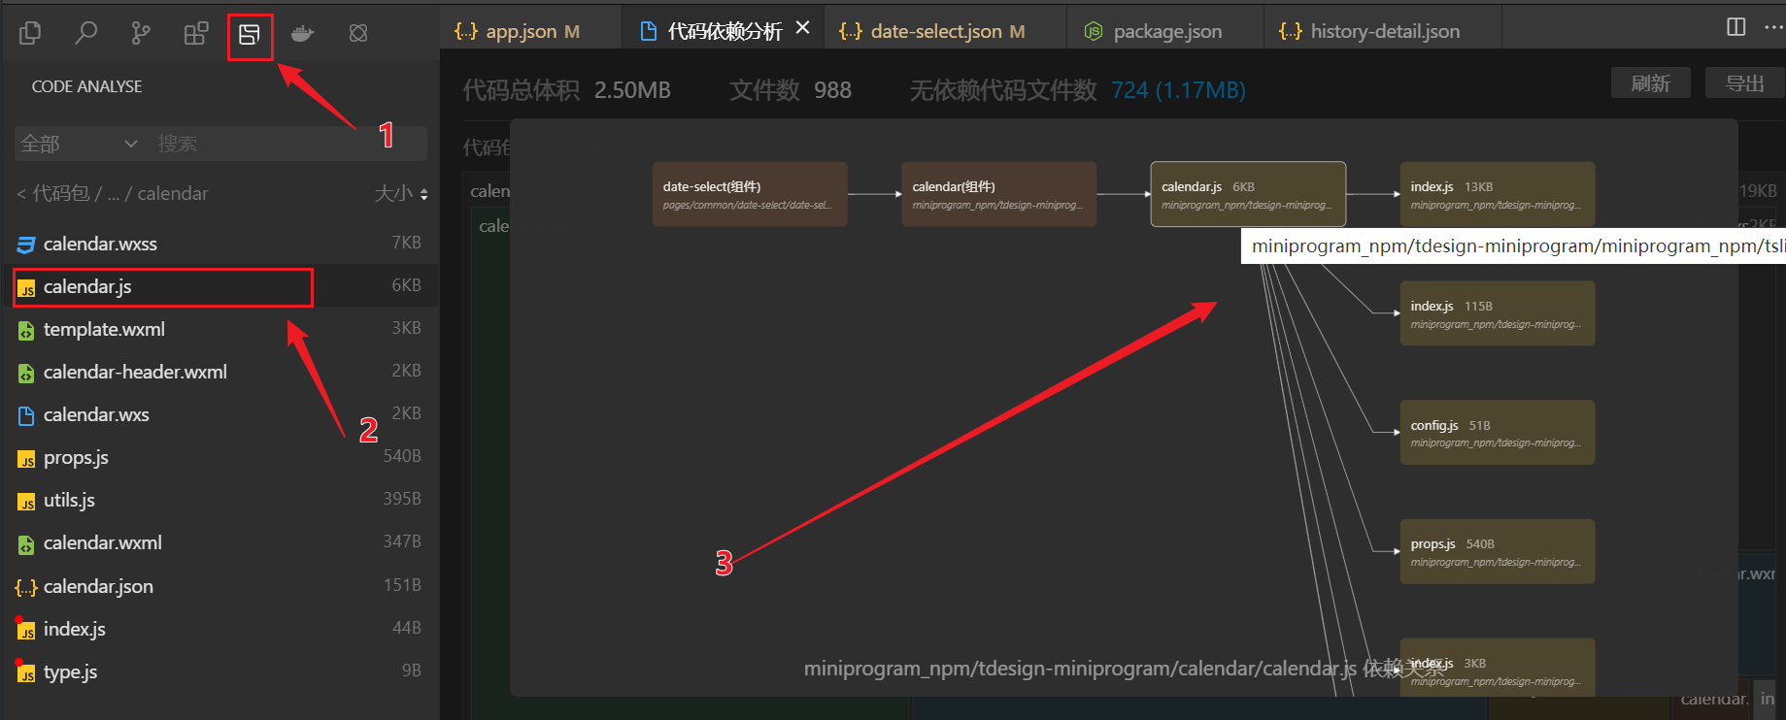Open the Docker whale icon
The image size is (1786, 720).
tap(303, 33)
